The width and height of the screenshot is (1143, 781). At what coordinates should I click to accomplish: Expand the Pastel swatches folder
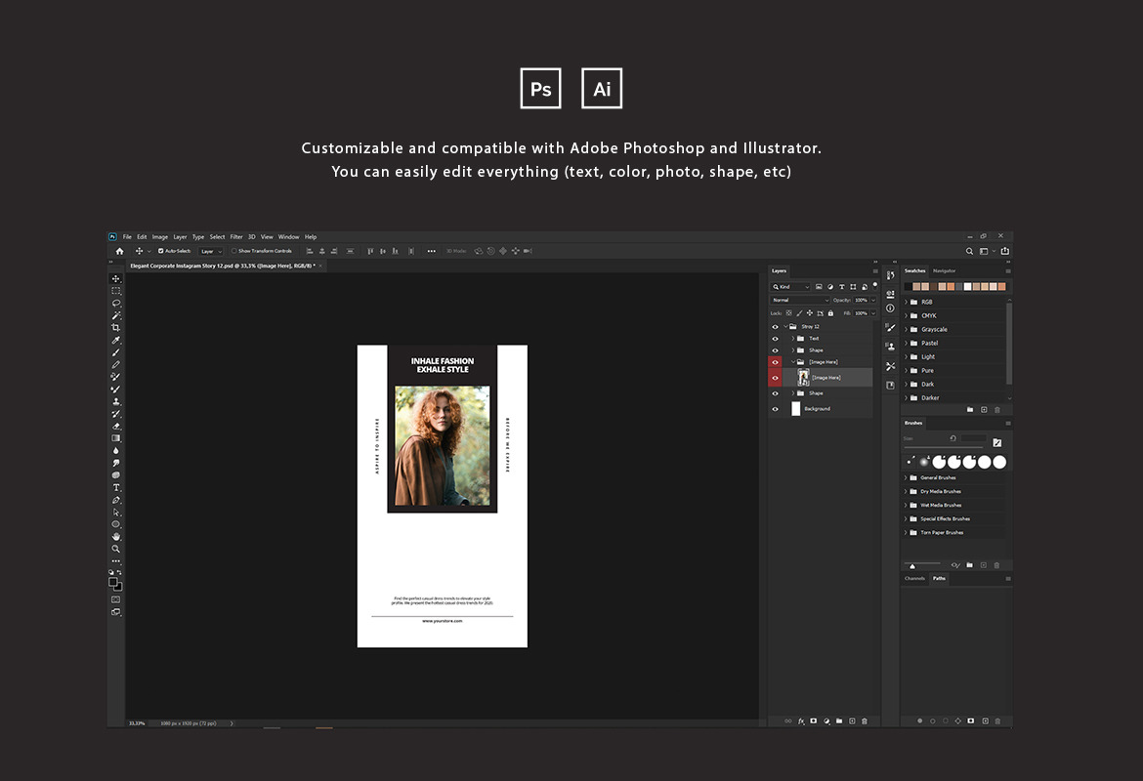point(906,343)
